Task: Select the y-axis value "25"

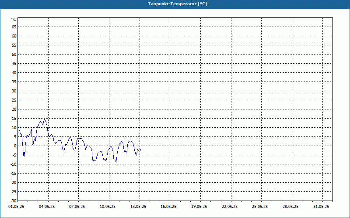Action: (x=14, y=100)
